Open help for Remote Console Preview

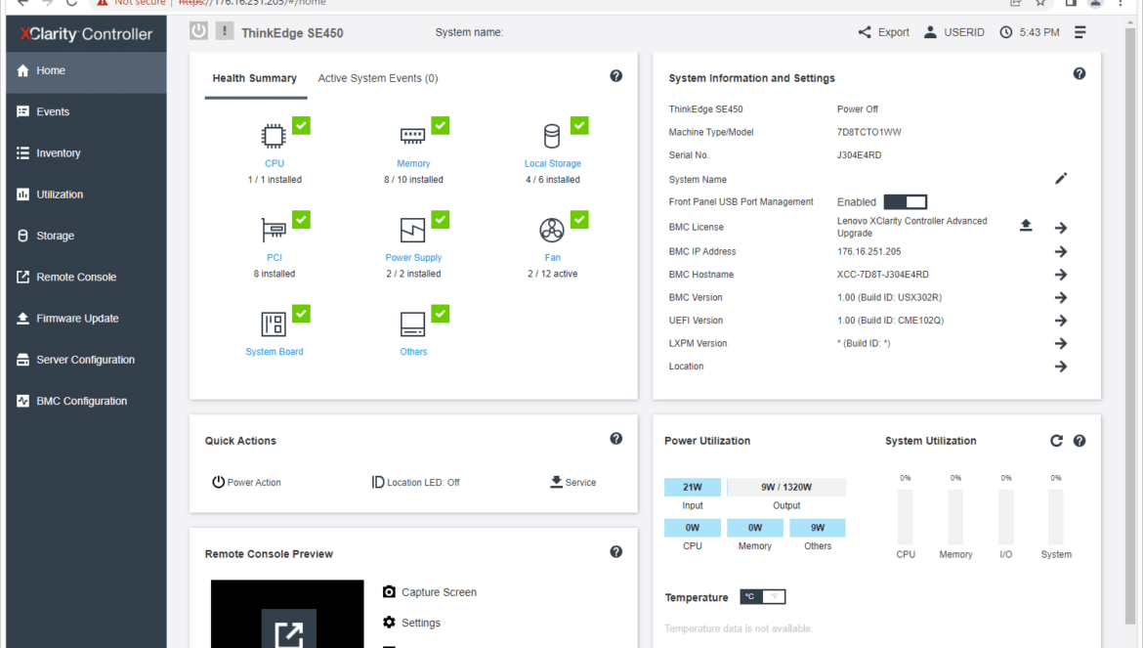point(616,552)
